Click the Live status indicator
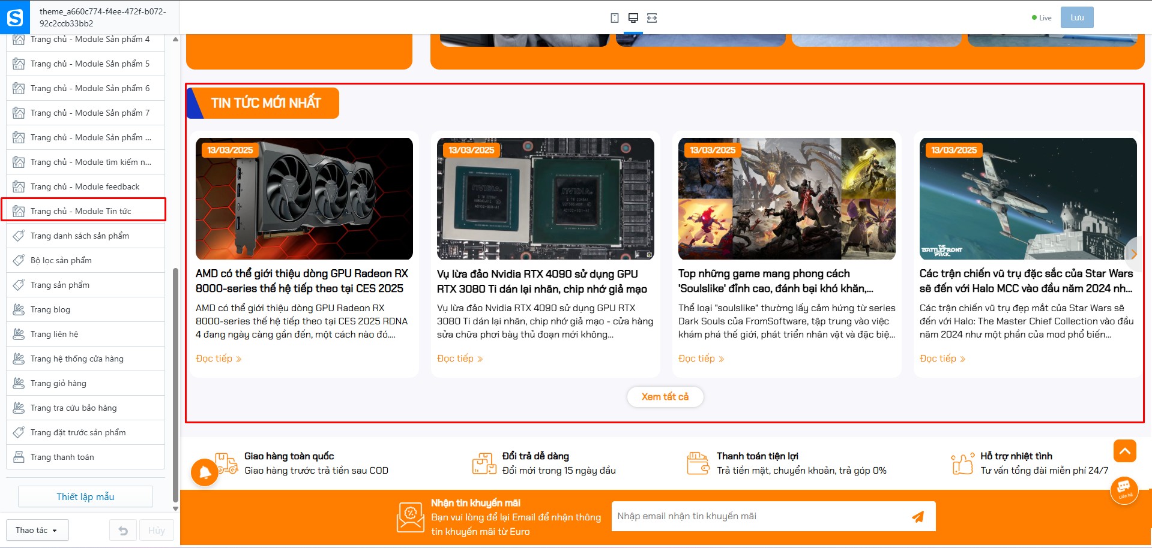Screen dimensions: 1152x548 (1042, 18)
